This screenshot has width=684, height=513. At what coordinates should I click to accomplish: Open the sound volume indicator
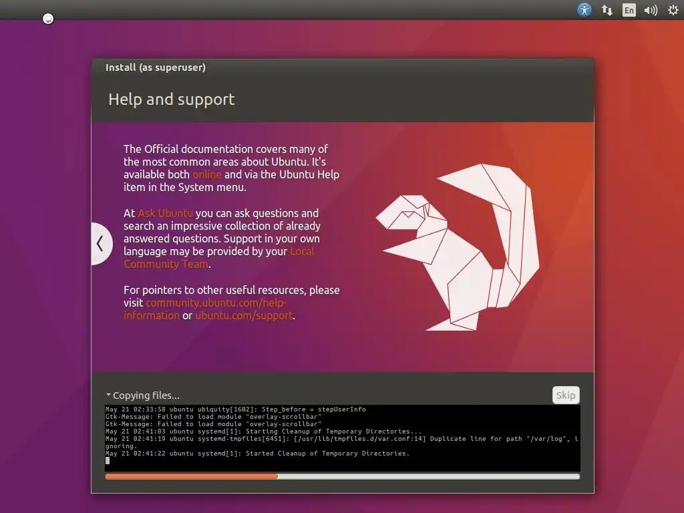coord(651,10)
